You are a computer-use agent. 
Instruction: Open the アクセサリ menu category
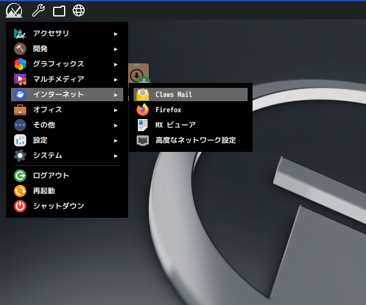67,34
